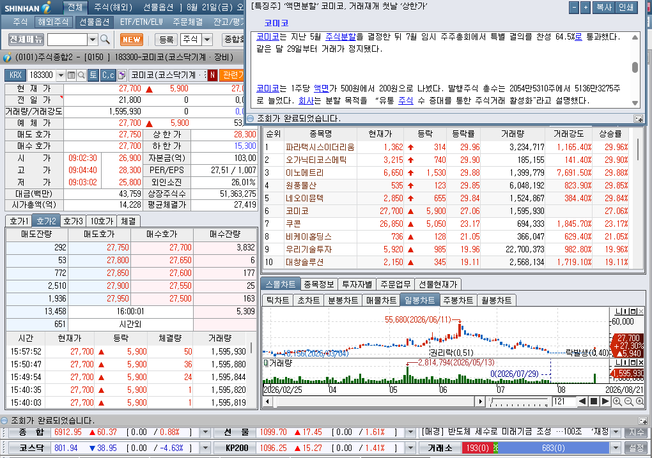This screenshot has width=652, height=458.
Task: Switch to the 주봉차트 tab
Action: click(x=458, y=300)
